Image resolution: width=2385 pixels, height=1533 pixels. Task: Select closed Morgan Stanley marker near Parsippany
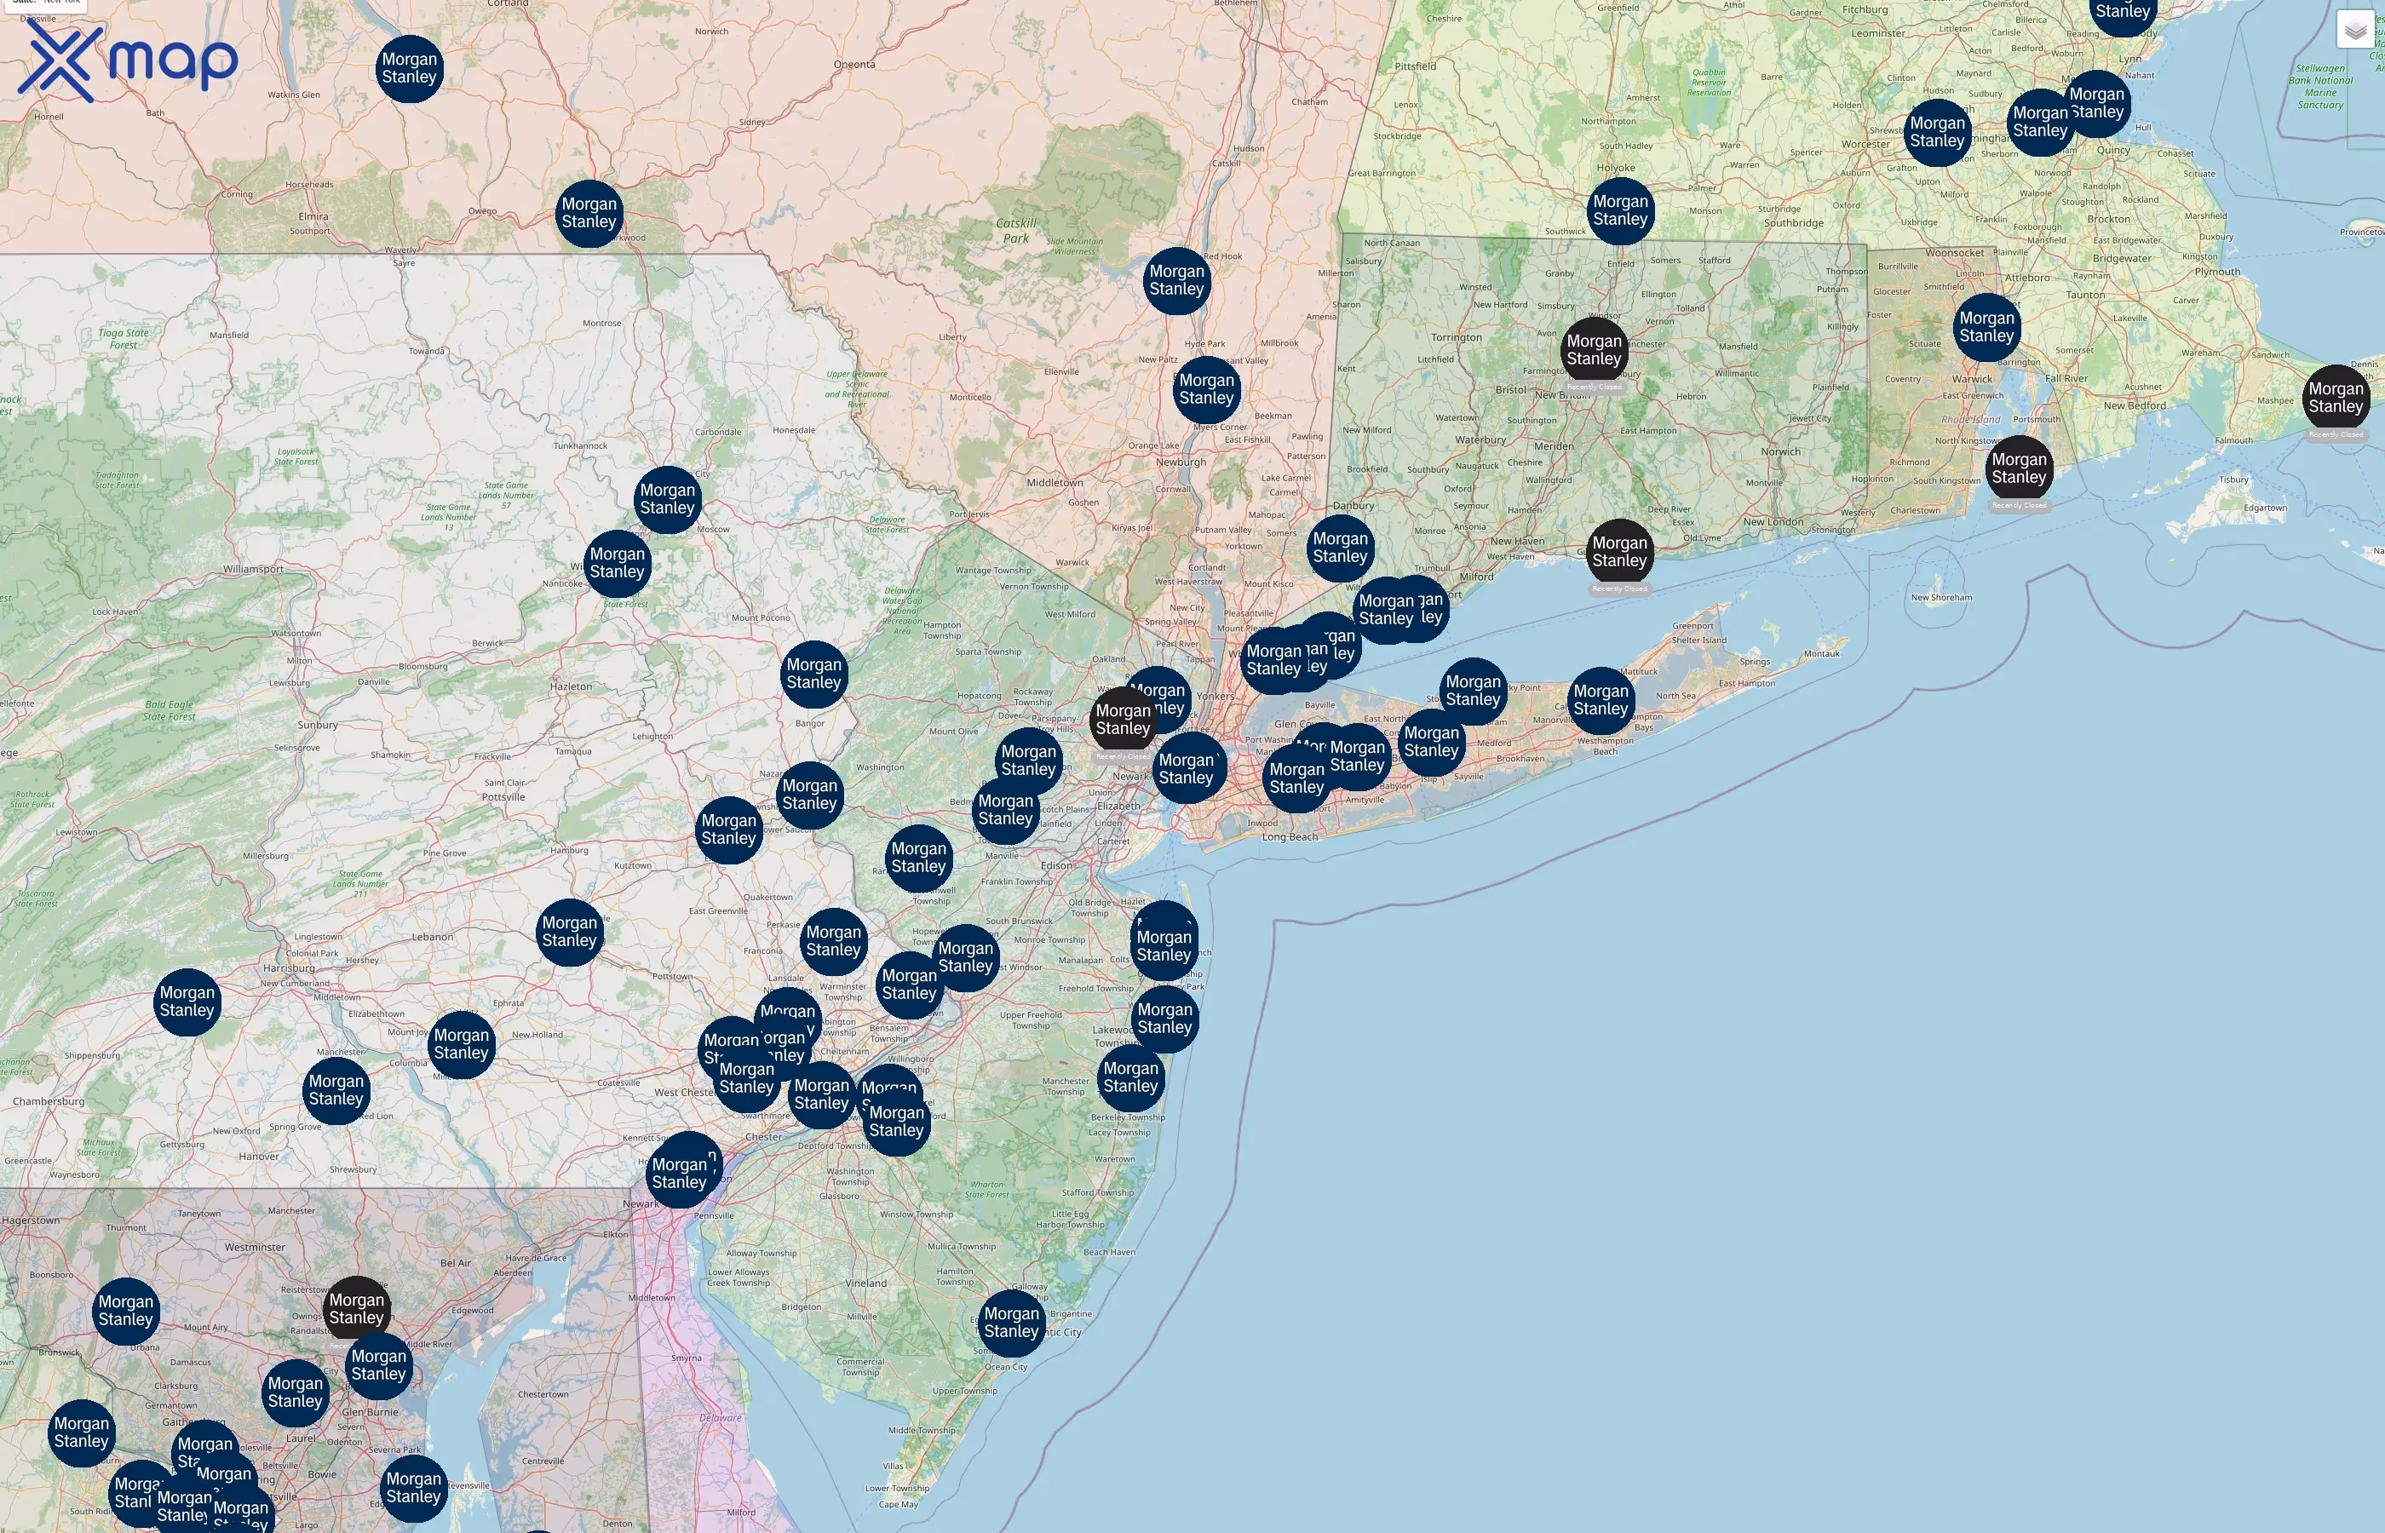pos(1123,721)
